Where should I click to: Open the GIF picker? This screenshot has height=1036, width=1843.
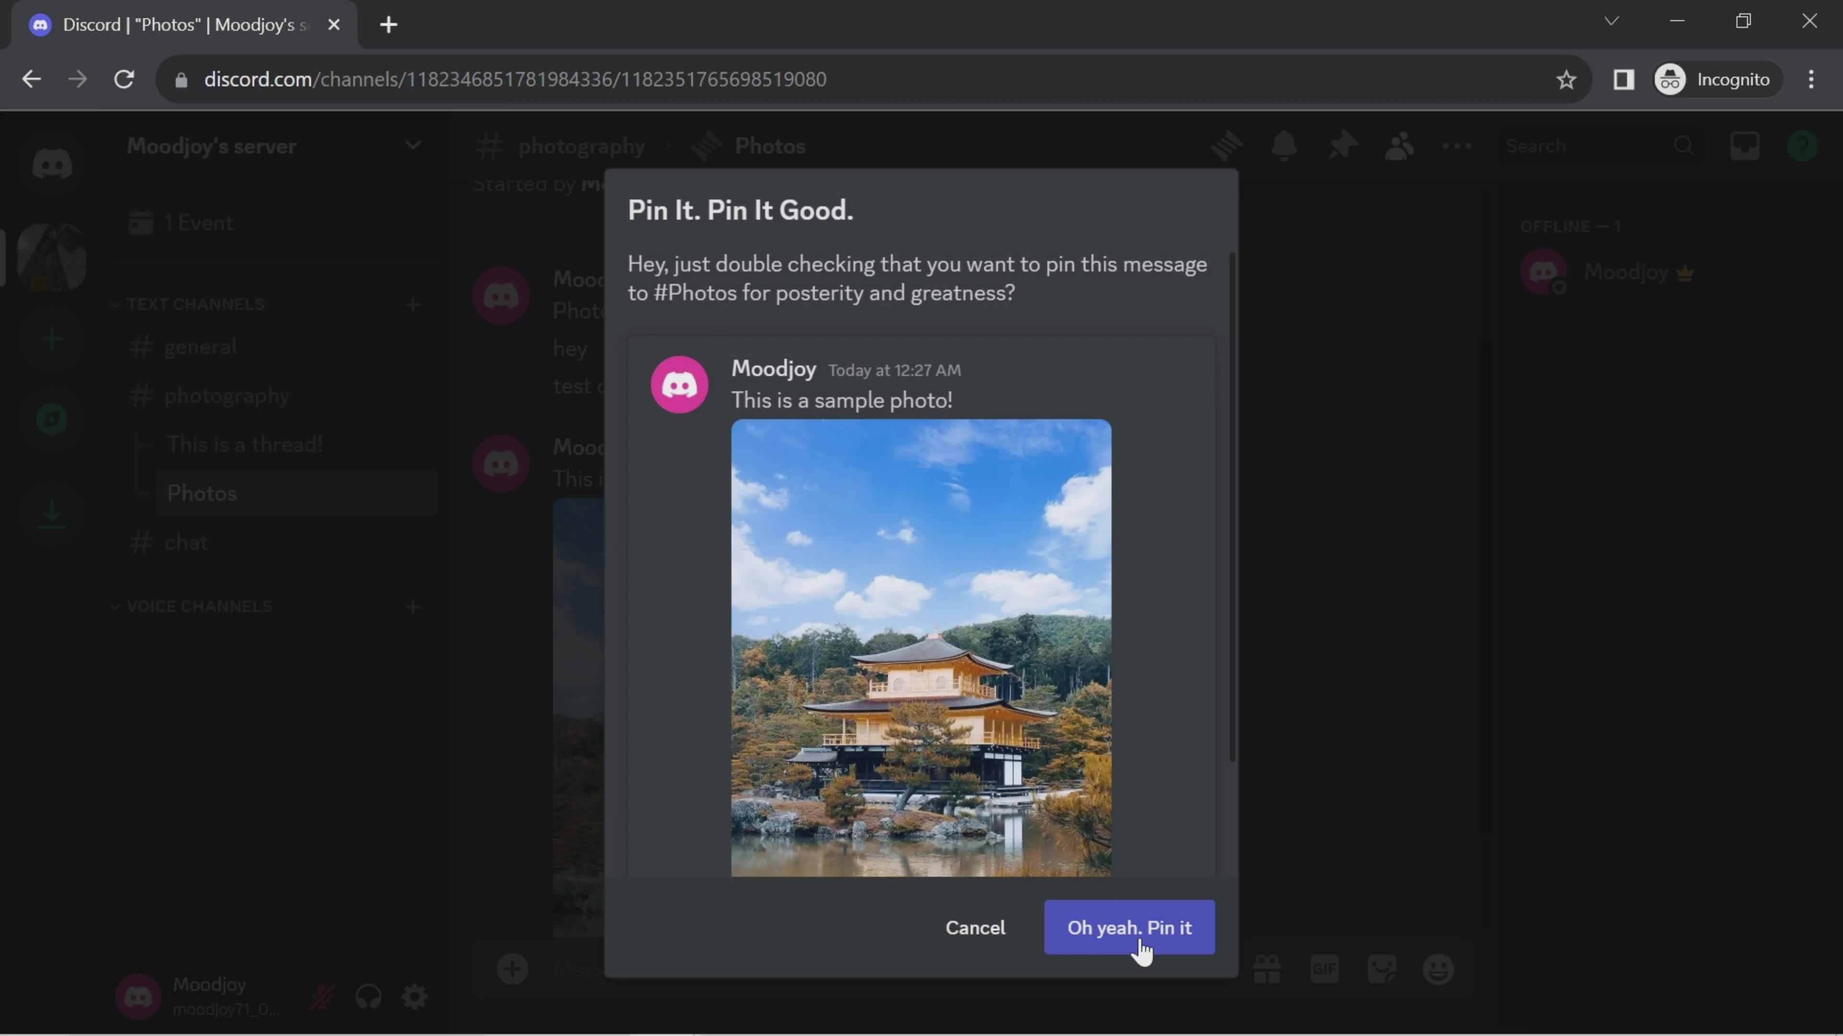(1324, 969)
